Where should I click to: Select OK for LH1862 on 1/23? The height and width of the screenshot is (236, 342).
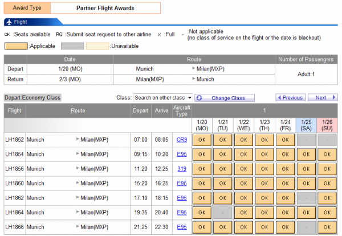point(264,198)
